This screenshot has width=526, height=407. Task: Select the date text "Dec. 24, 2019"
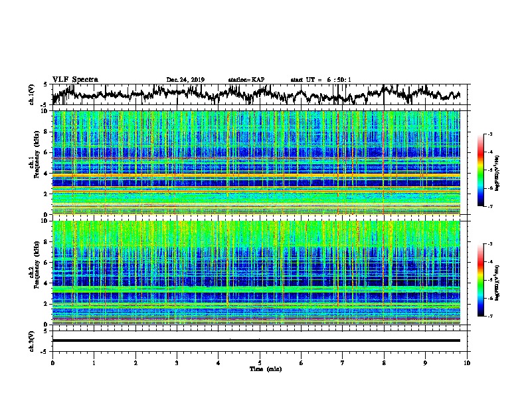pos(185,80)
